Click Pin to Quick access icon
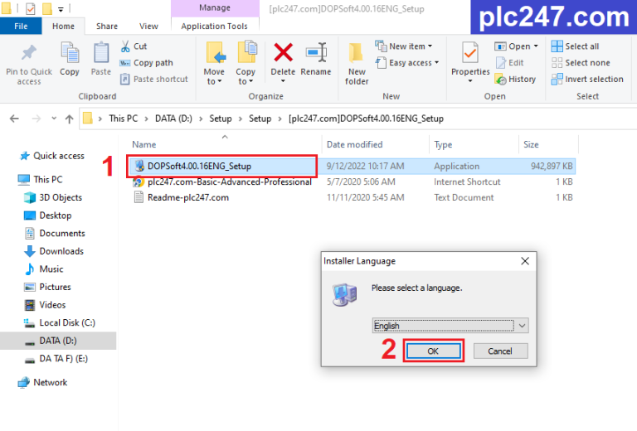Image resolution: width=637 pixels, height=431 pixels. (29, 53)
